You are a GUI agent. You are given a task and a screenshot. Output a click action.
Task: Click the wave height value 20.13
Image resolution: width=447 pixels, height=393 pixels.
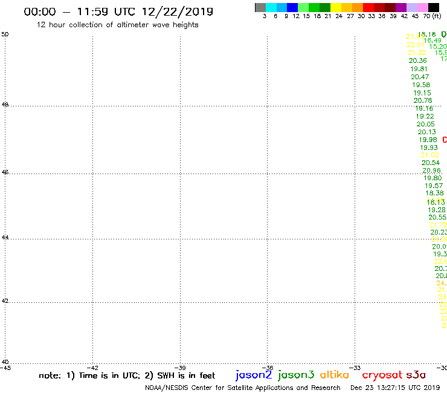426,132
